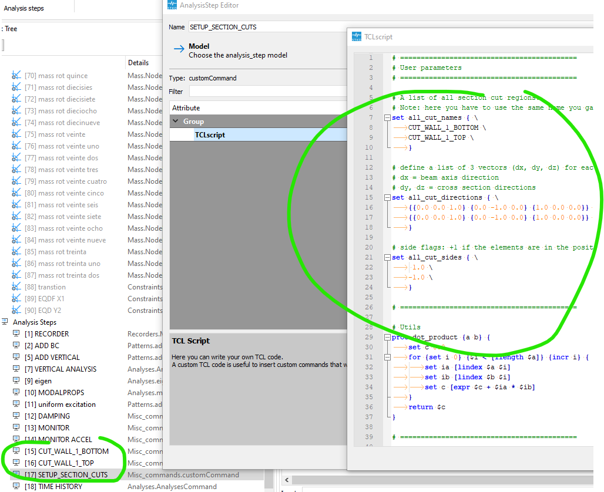The height and width of the screenshot is (492, 604).
Task: Select mass rot diecisiete item
Action: pyautogui.click(x=60, y=99)
